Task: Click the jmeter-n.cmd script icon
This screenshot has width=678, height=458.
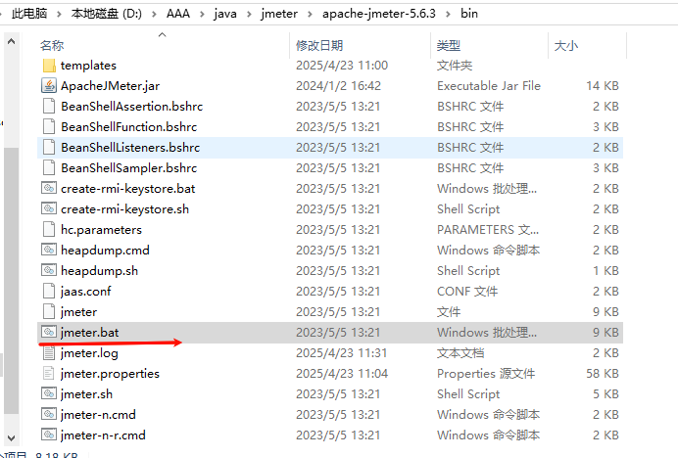Action: (49, 414)
